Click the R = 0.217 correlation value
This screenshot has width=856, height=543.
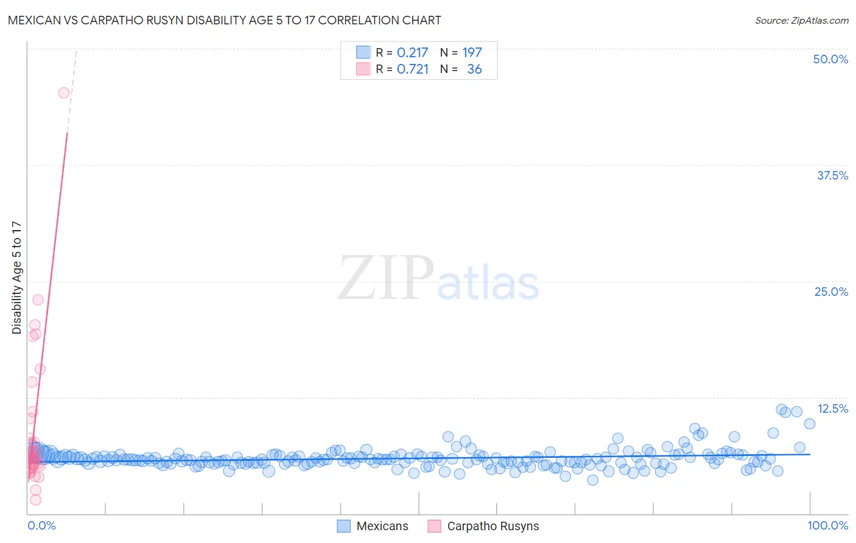(402, 52)
